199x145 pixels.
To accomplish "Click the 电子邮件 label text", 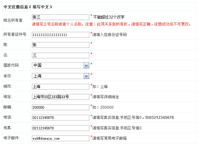I will (x=11, y=138).
